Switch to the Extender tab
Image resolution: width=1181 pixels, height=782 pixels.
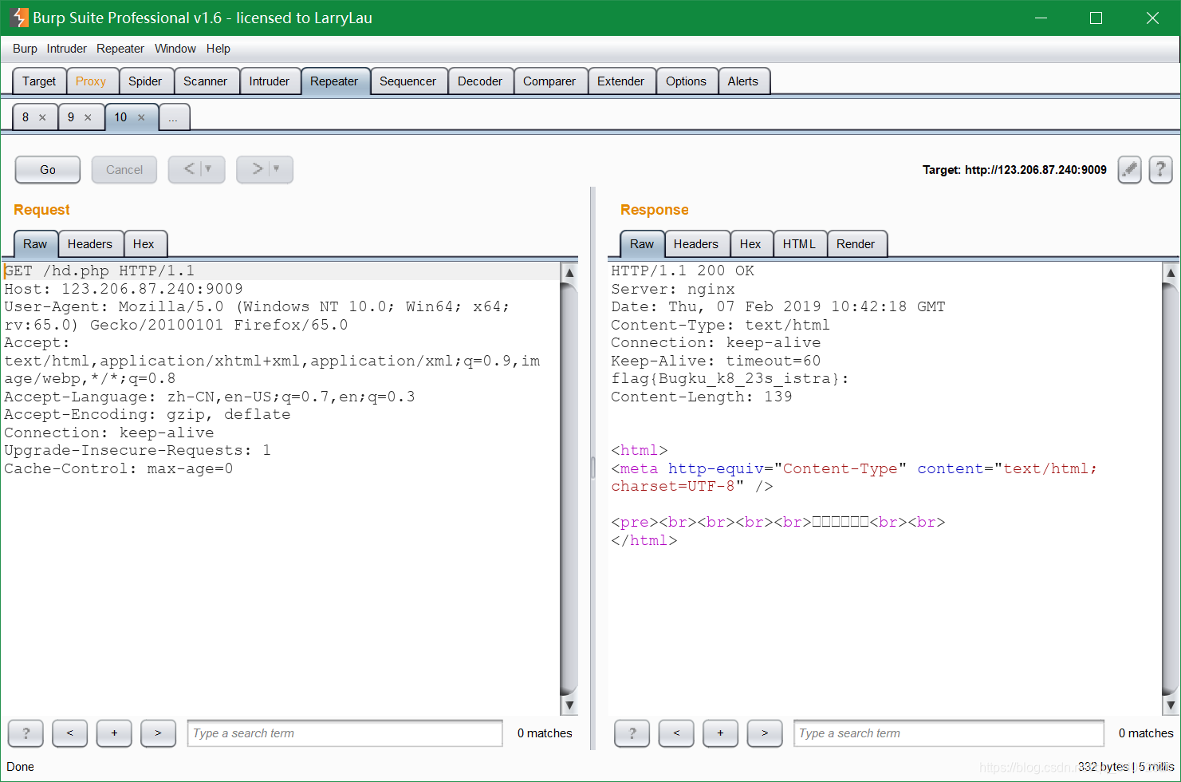coord(620,81)
